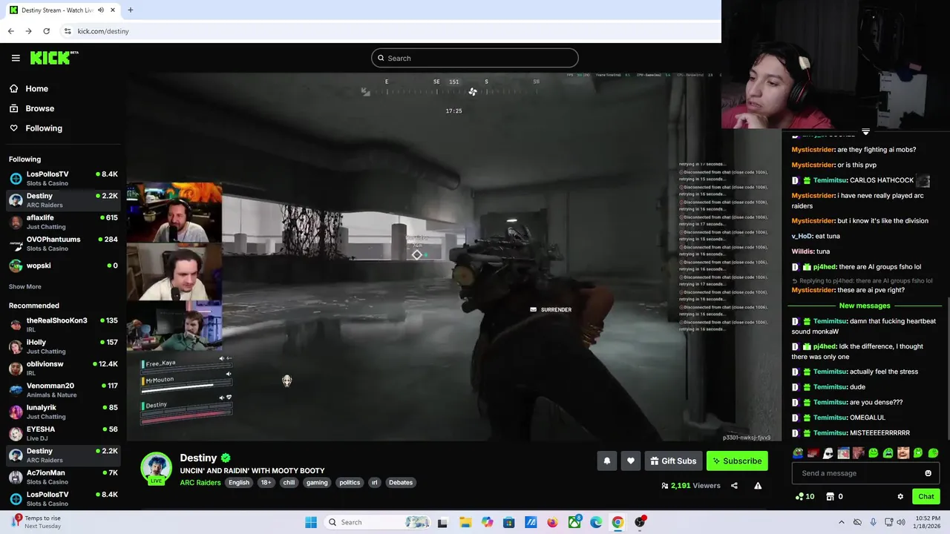Reload the page in the browser
This screenshot has width=950, height=534.
coord(46,31)
